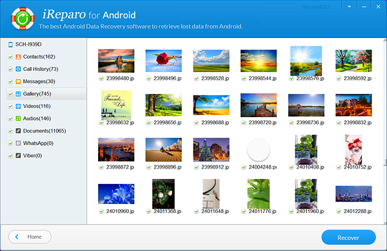
Task: Select the castle sunset thumbnail 23998480
Action: point(116,61)
